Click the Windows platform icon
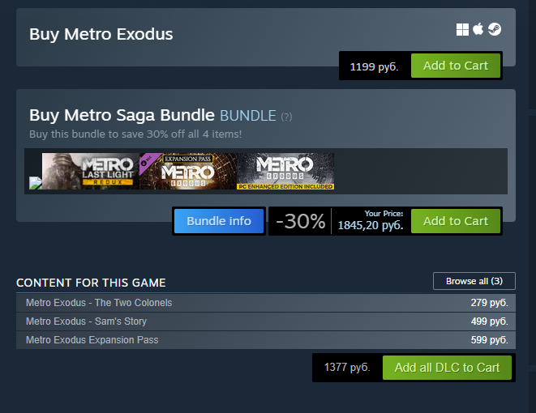 point(463,30)
